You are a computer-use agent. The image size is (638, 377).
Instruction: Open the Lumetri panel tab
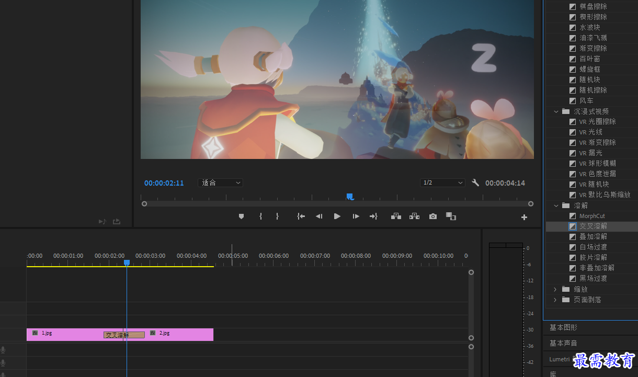561,359
